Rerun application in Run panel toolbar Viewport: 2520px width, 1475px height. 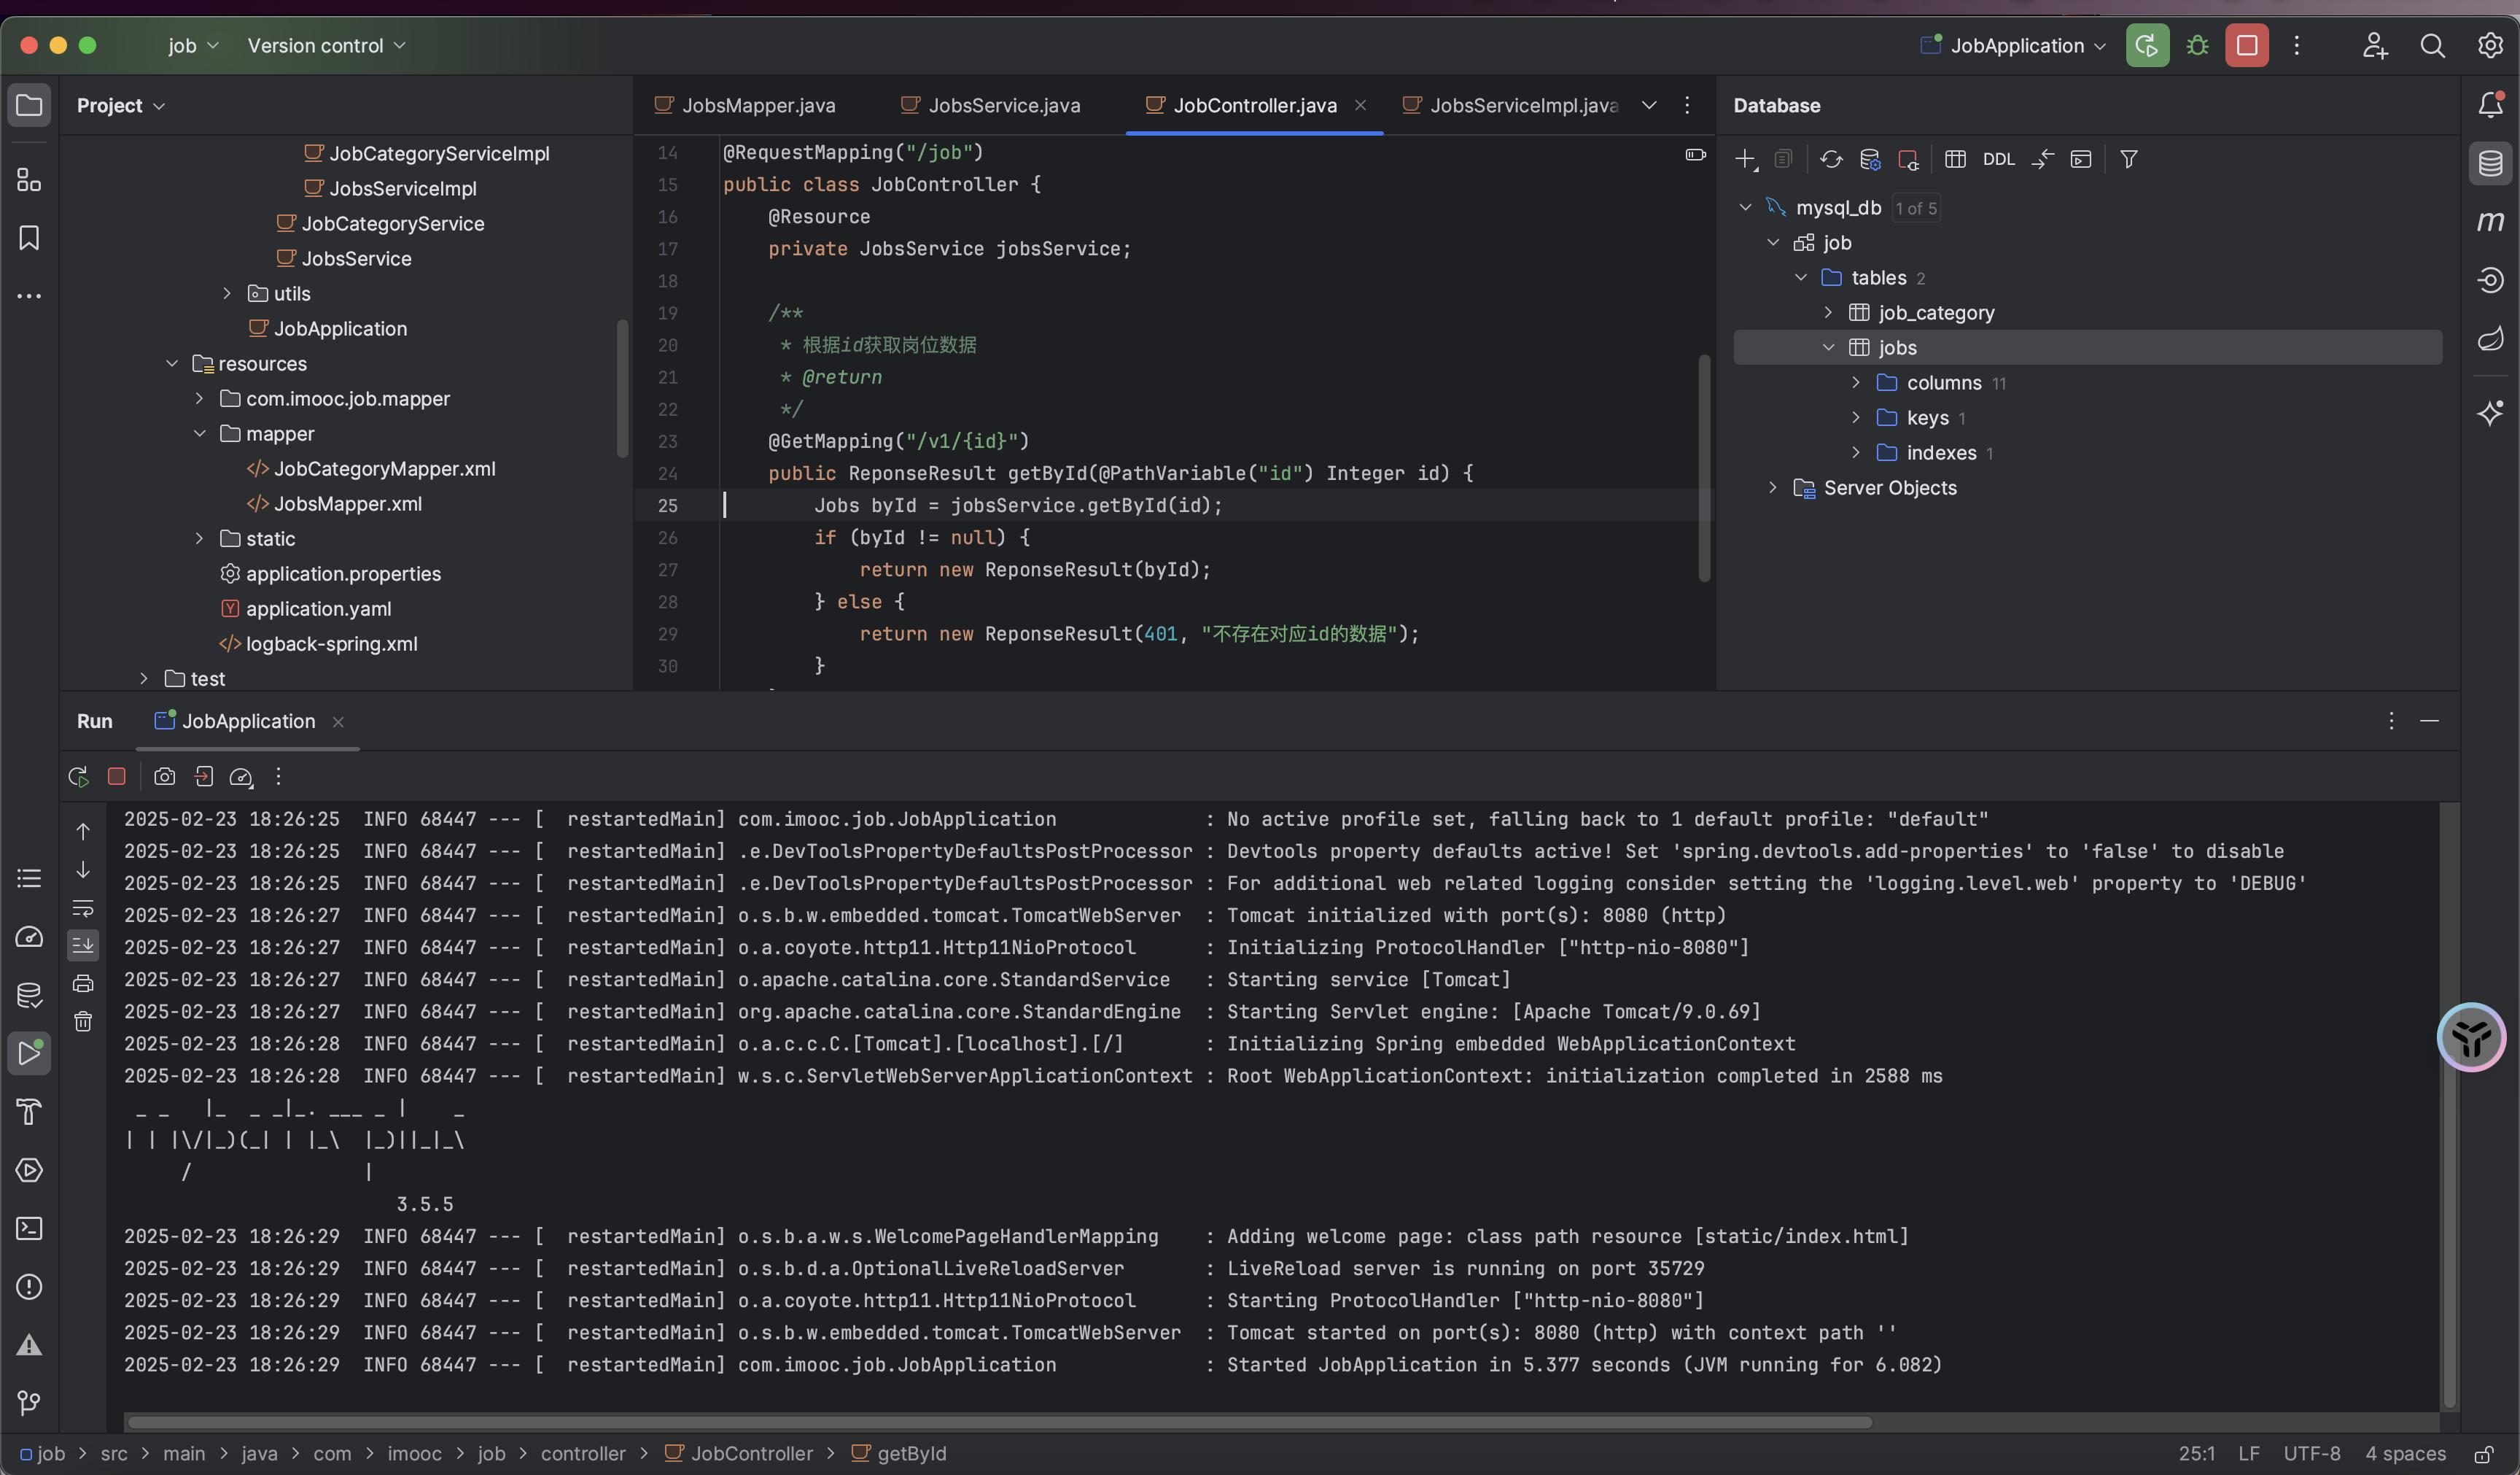[x=78, y=776]
